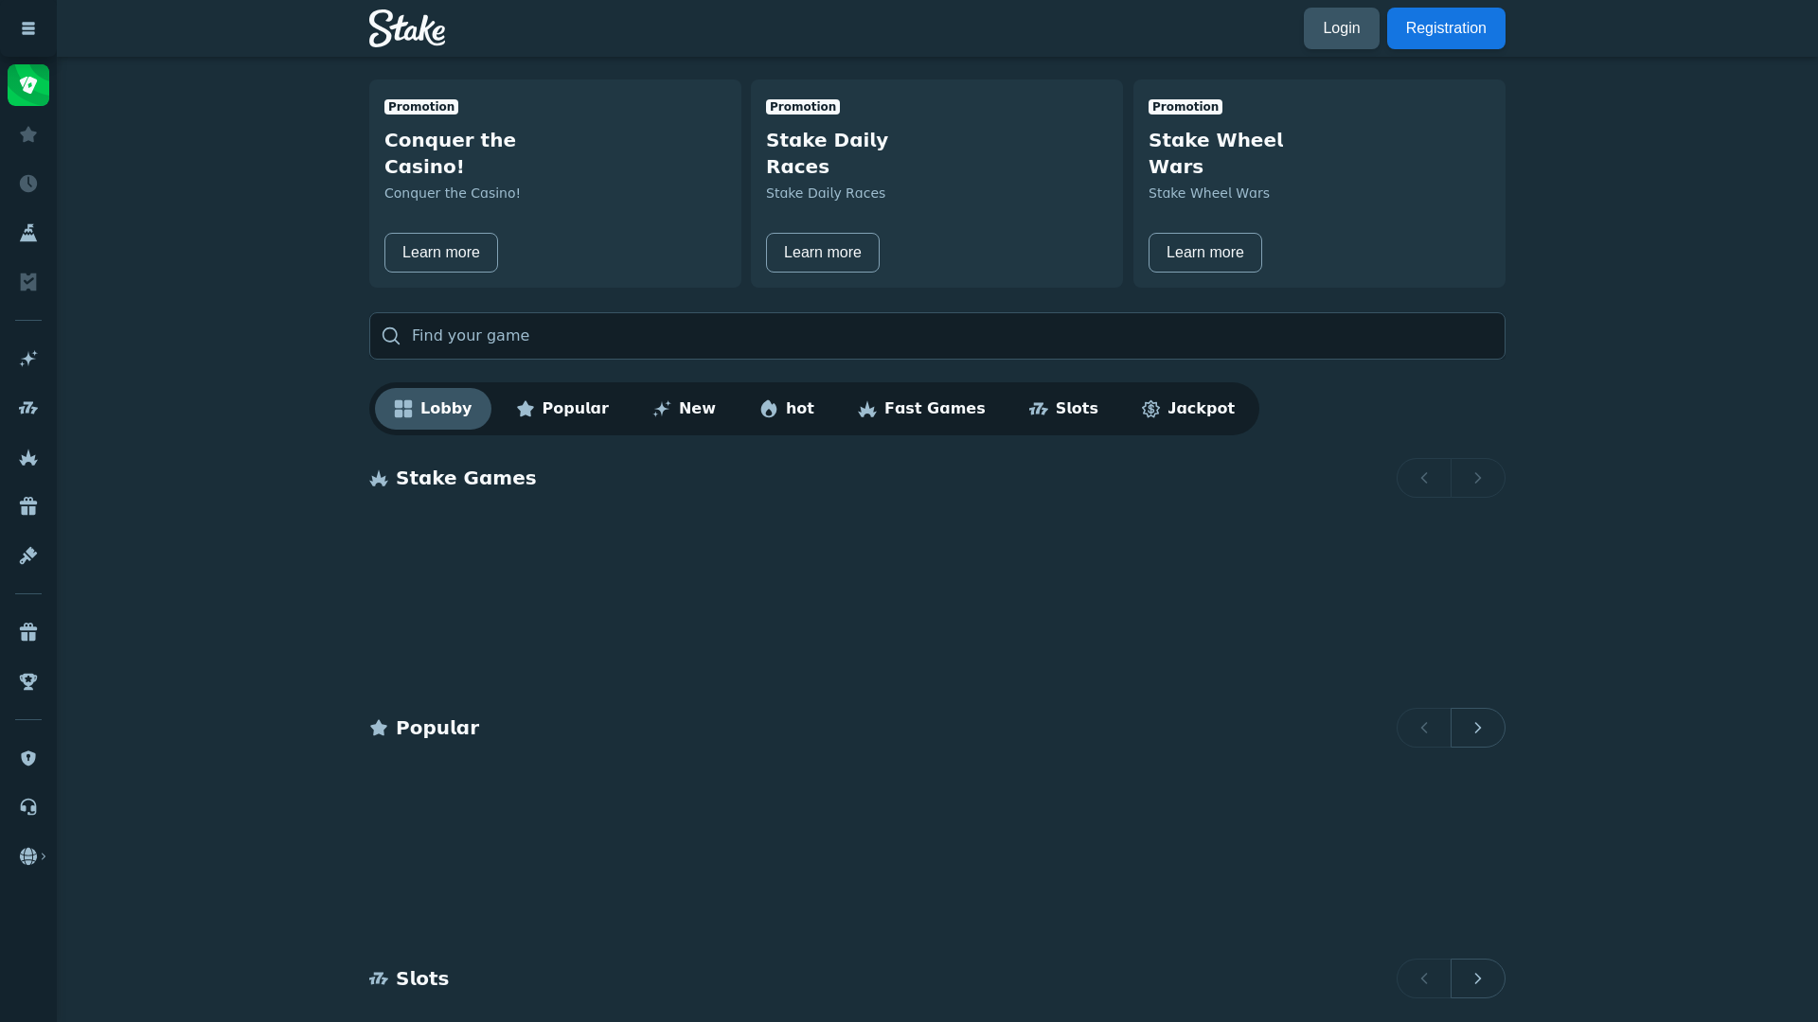Open Challenges mountain flag icon
1818x1022 pixels.
[x=28, y=233]
